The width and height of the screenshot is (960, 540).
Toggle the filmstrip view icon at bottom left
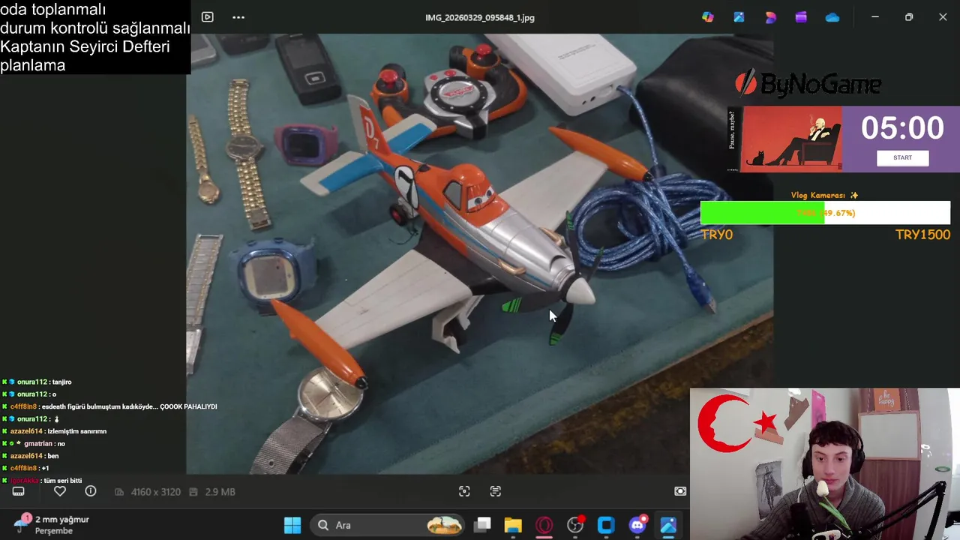click(19, 491)
